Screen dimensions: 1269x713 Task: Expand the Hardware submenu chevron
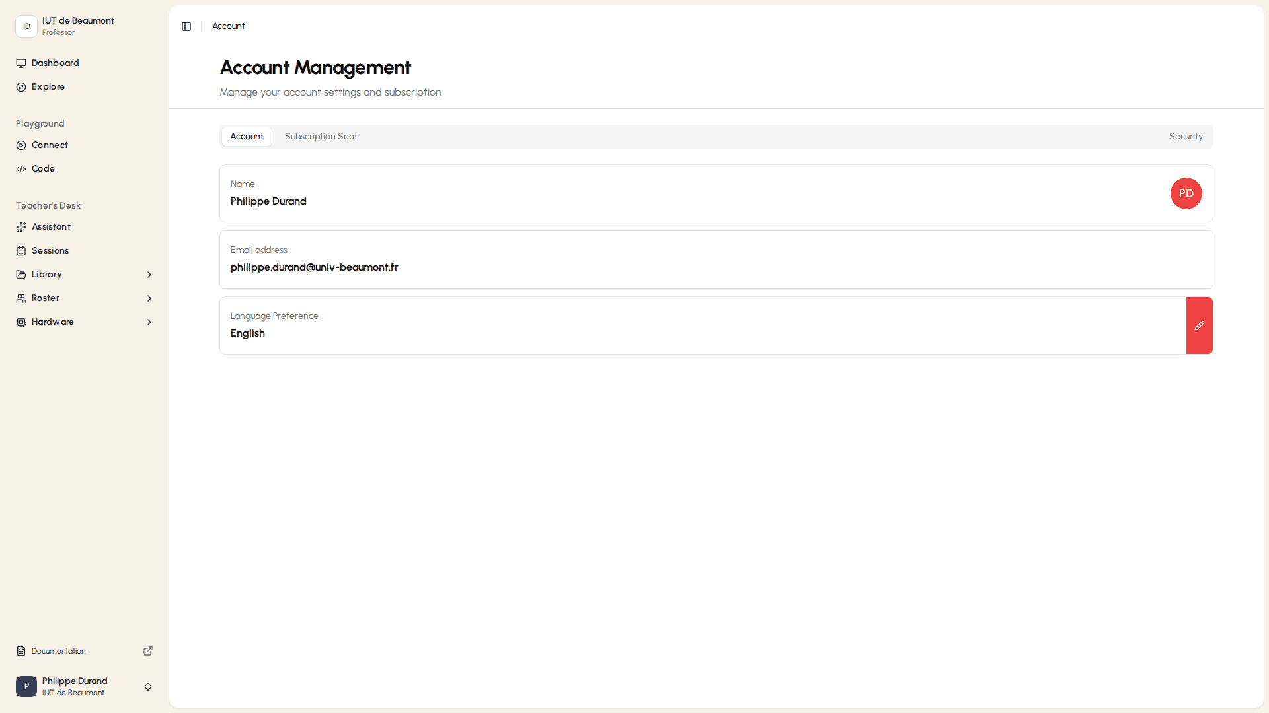coord(149,322)
